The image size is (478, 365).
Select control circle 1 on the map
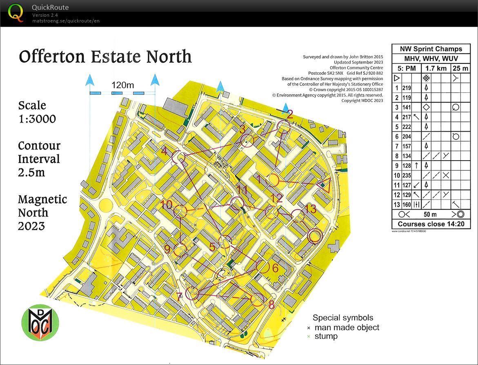tap(273, 180)
